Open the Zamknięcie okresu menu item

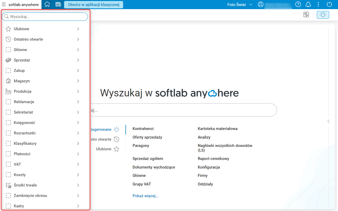coord(43,196)
